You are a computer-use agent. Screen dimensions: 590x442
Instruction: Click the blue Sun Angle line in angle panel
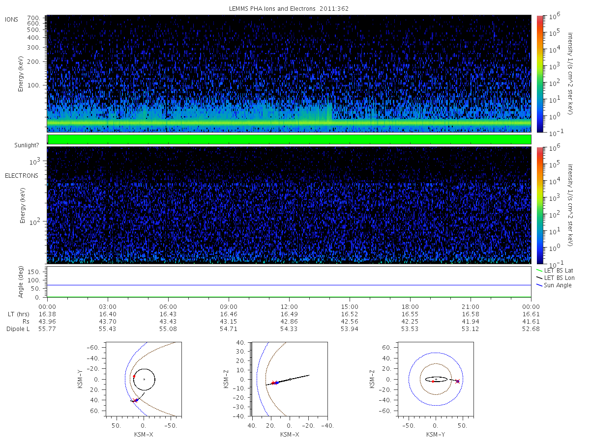[289, 285]
